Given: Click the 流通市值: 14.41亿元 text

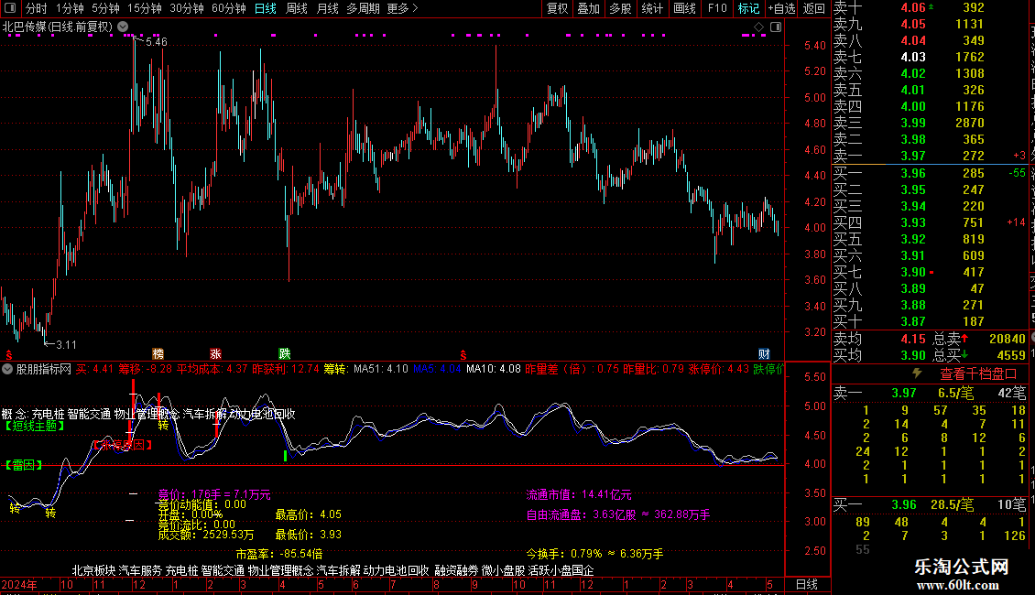Looking at the screenshot, I should point(578,494).
